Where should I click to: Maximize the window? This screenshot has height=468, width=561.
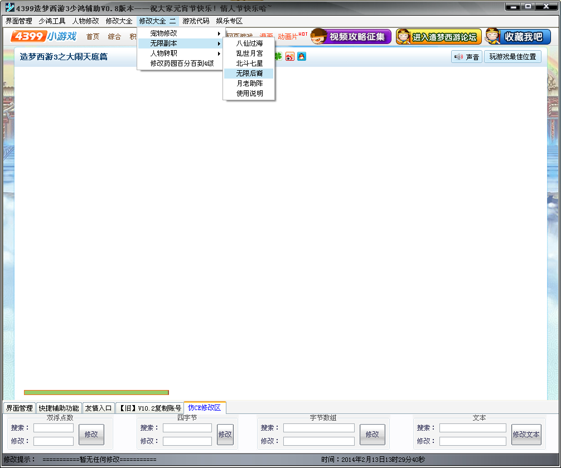coord(528,7)
